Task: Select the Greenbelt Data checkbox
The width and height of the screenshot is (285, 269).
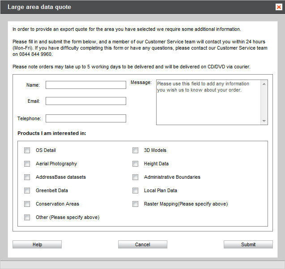Action: click(27, 191)
